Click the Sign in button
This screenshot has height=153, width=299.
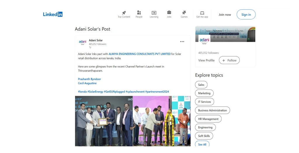point(246,15)
